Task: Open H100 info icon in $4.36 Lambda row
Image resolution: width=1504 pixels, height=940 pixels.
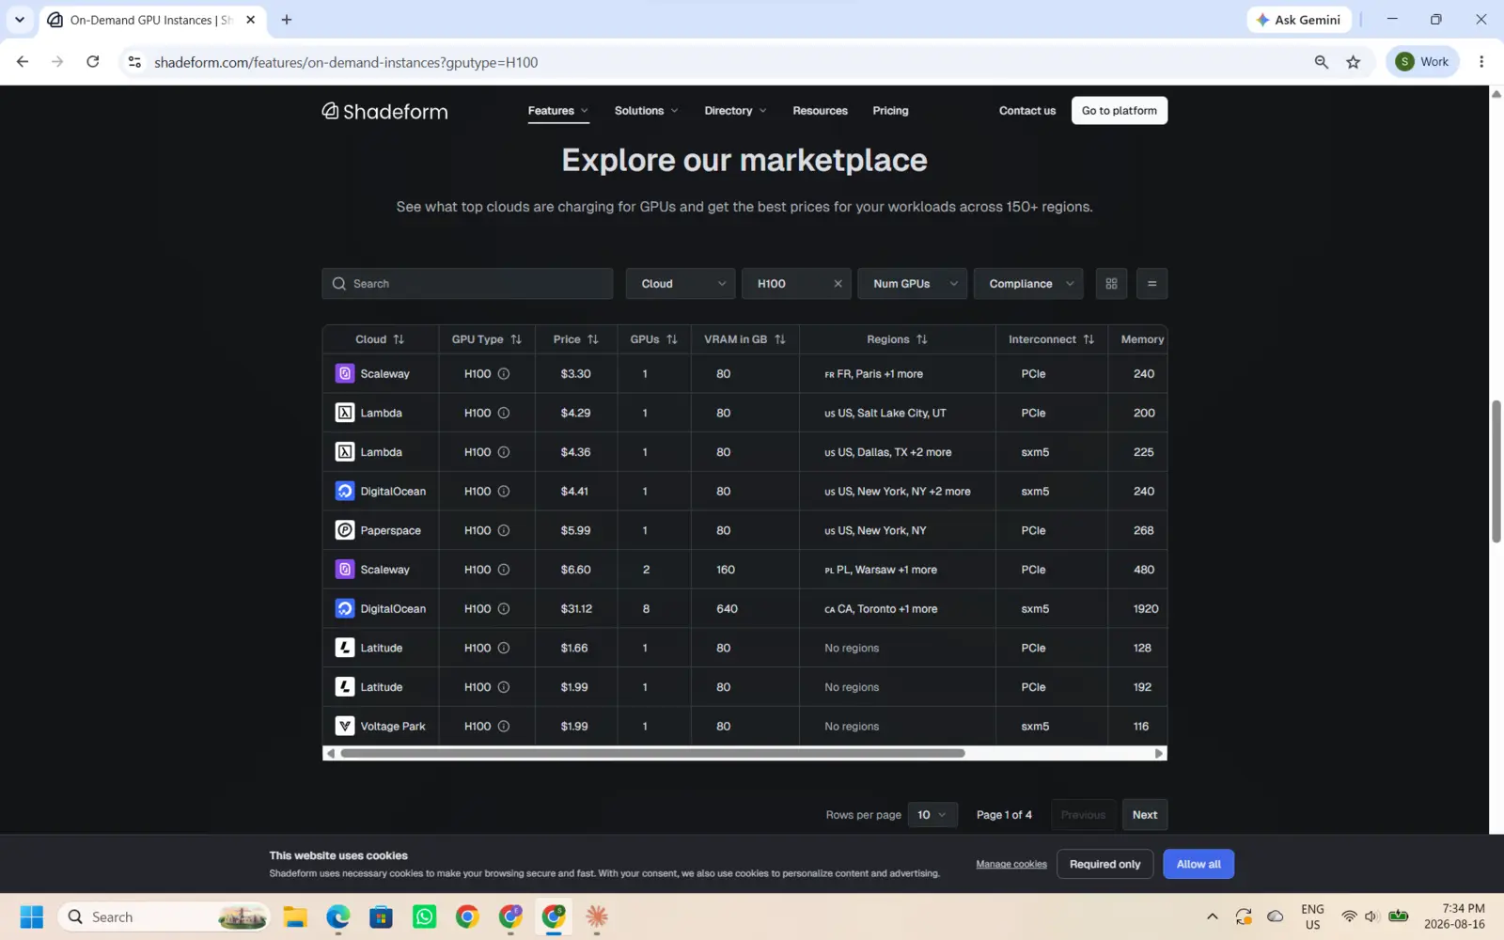Action: (x=504, y=452)
